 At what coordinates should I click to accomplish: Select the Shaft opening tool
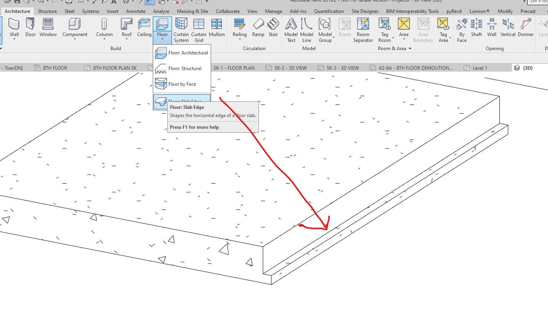pos(476,27)
